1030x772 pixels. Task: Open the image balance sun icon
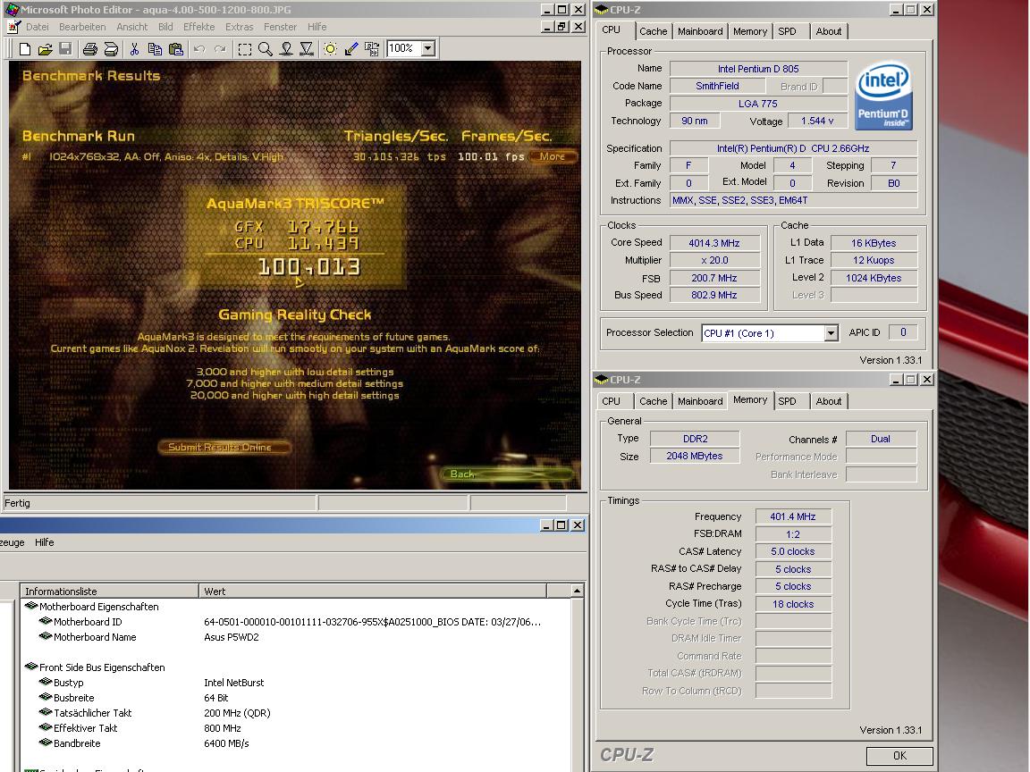pyautogui.click(x=331, y=48)
